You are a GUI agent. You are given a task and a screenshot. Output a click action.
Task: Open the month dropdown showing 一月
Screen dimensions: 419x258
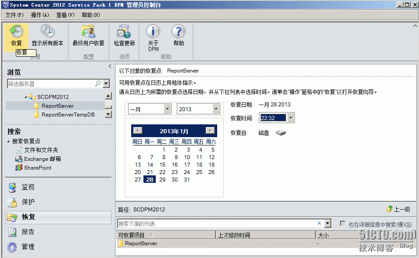coord(167,109)
